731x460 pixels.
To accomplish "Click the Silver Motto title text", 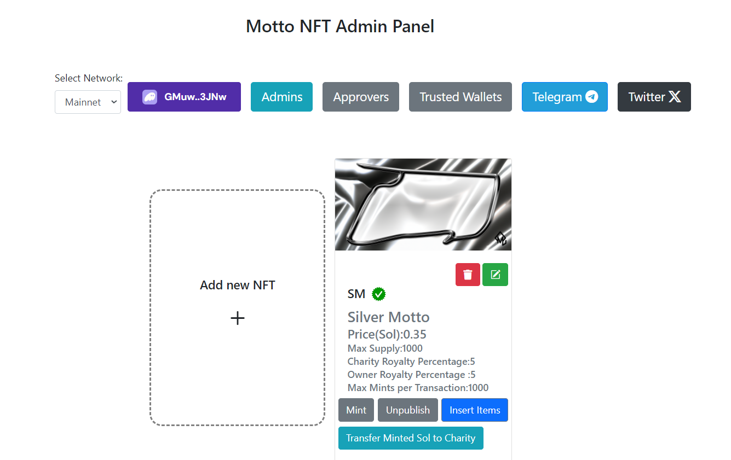I will [x=388, y=317].
